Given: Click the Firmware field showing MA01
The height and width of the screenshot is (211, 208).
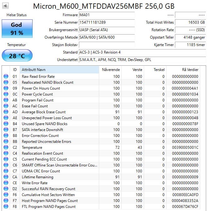Looking at the screenshot, I should pos(107,15).
